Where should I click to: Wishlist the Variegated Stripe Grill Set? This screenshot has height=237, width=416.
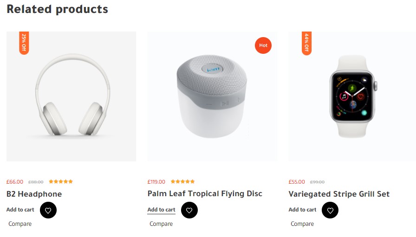pyautogui.click(x=330, y=210)
